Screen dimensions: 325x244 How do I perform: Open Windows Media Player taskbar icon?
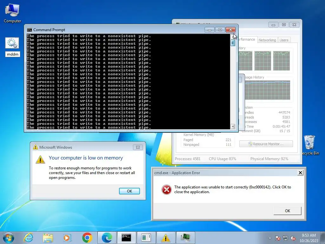coord(67,238)
